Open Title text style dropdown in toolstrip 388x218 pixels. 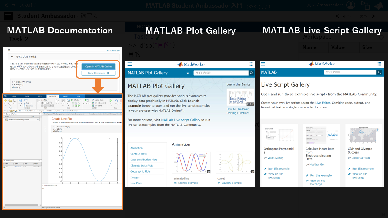tap(45, 100)
